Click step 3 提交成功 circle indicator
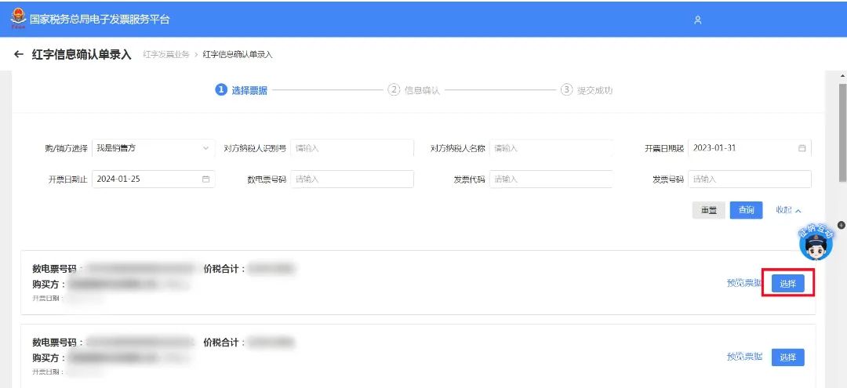The width and height of the screenshot is (847, 388). pyautogui.click(x=566, y=90)
